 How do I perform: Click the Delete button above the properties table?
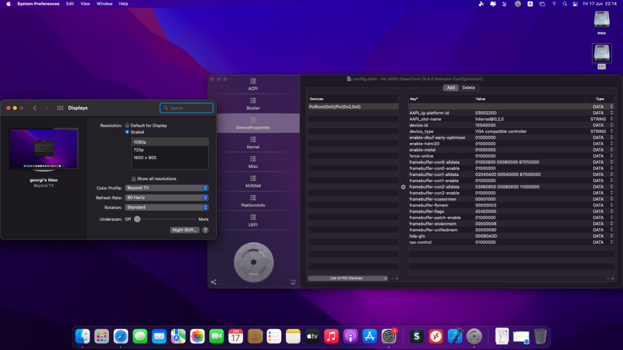(468, 88)
